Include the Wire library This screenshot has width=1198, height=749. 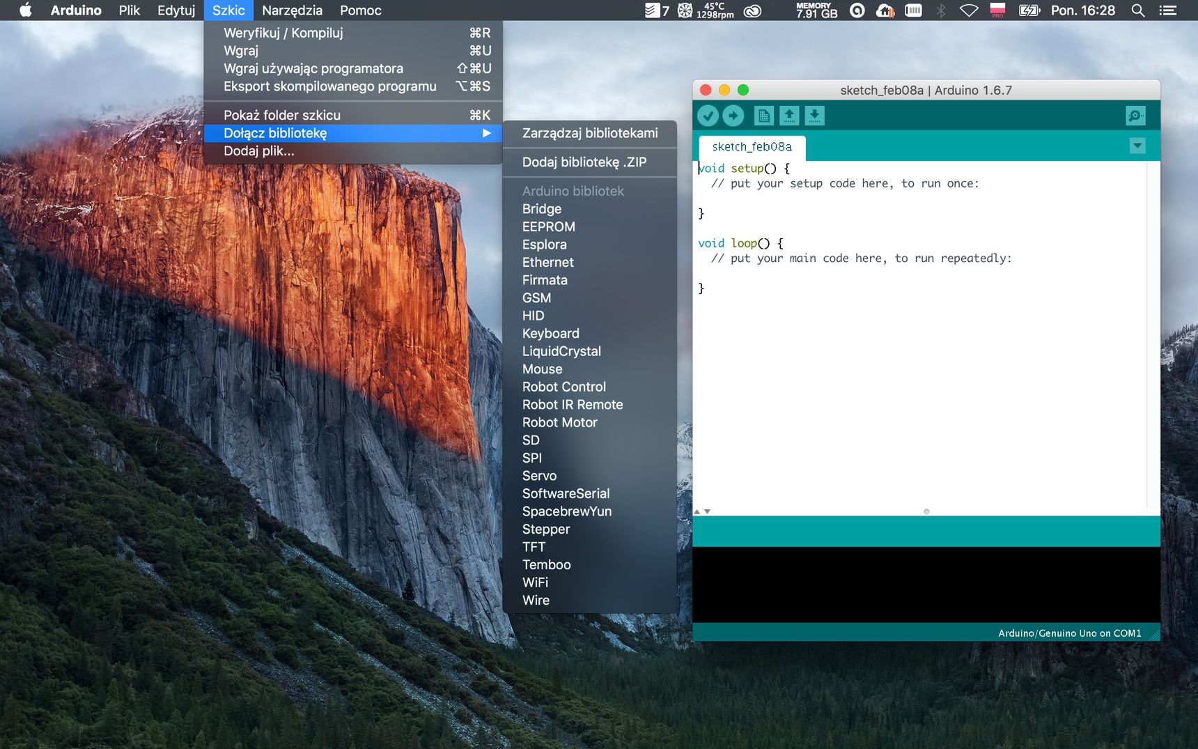(x=590, y=600)
